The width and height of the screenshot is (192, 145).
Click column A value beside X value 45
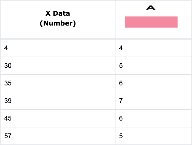[x=121, y=118]
